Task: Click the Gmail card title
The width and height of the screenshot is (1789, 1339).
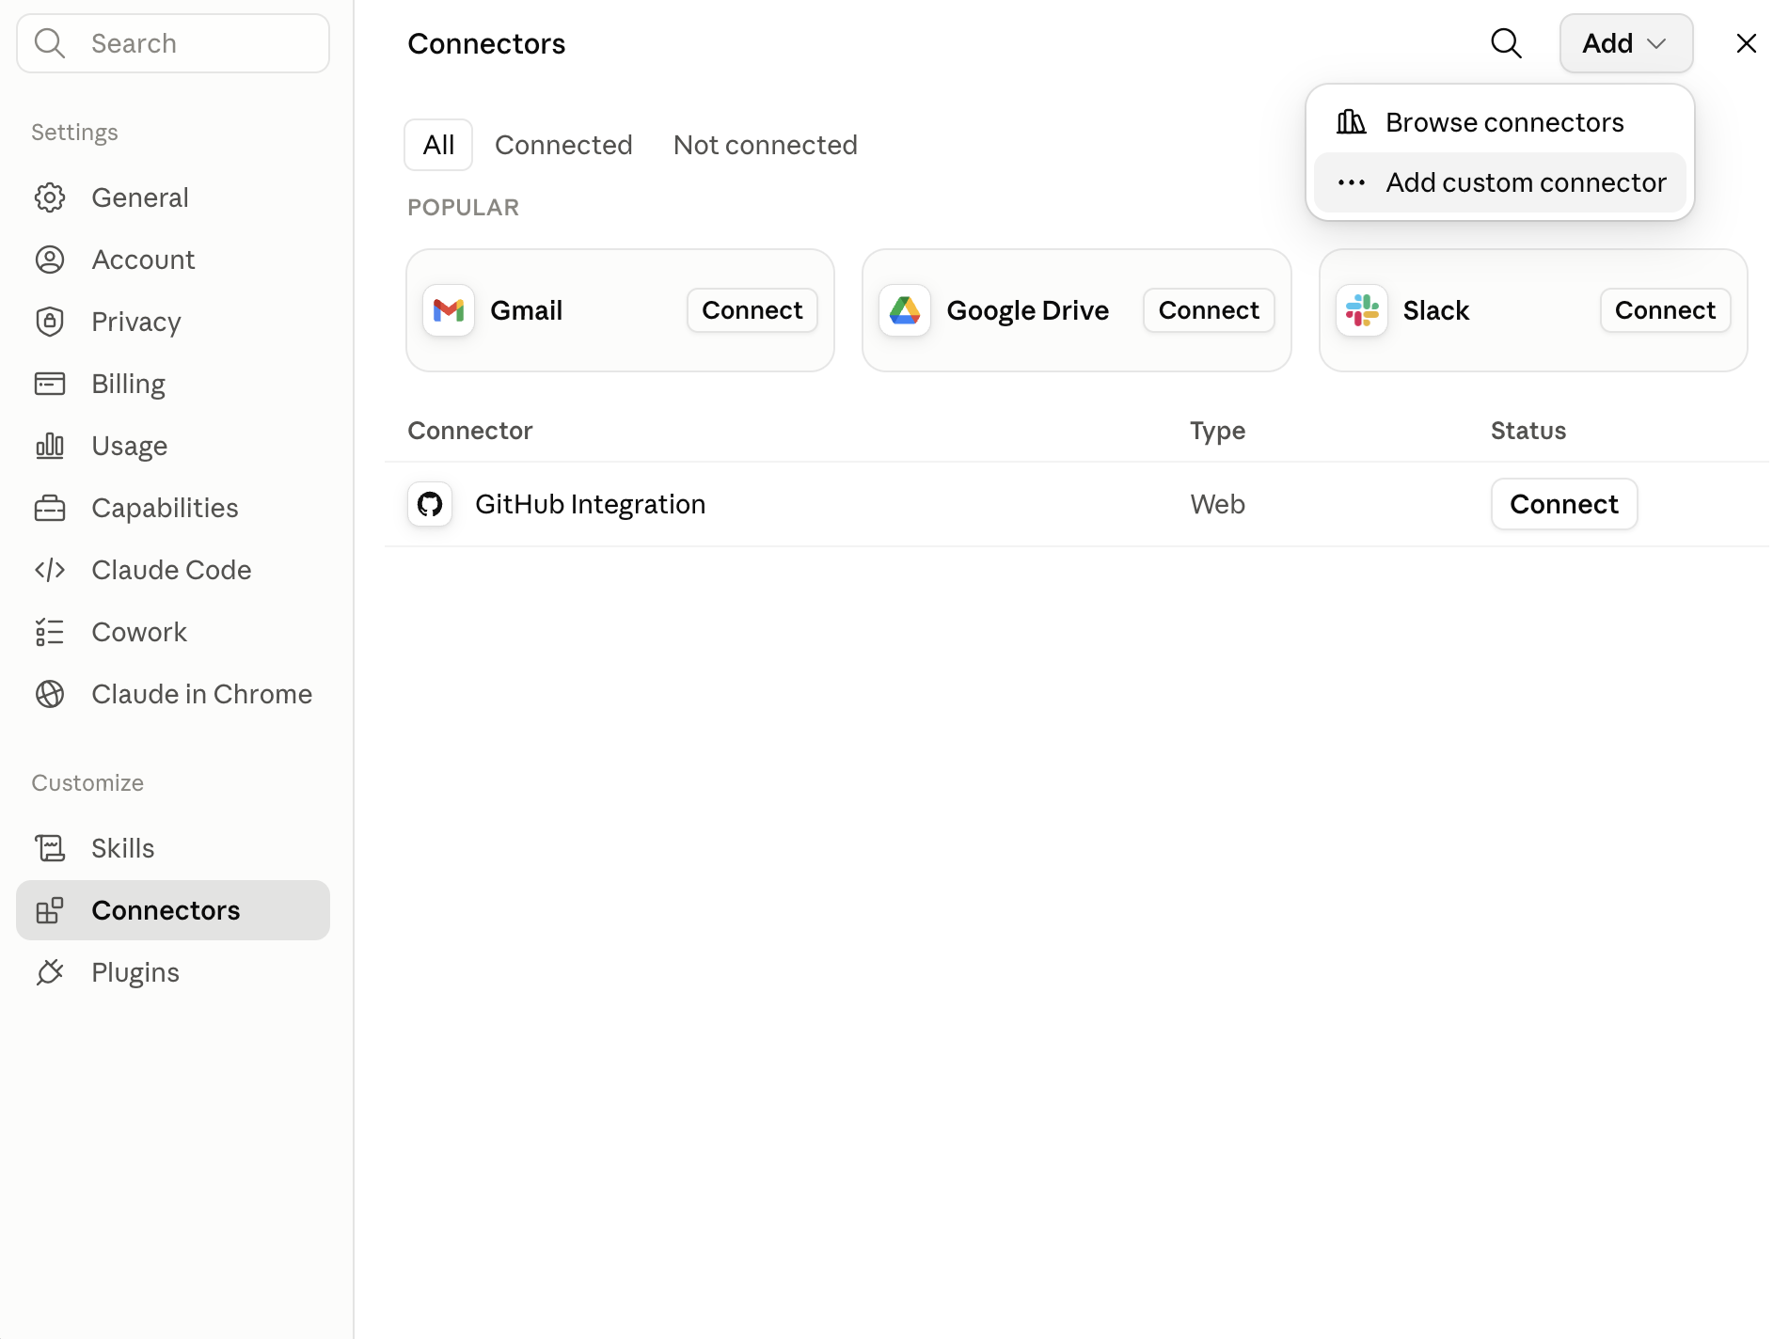Action: pyautogui.click(x=526, y=310)
